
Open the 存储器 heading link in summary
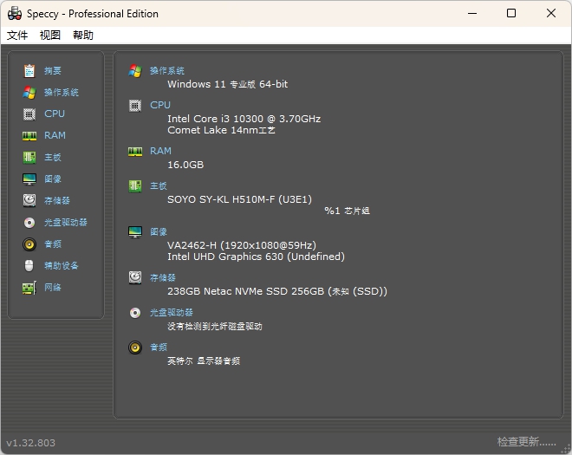[163, 277]
